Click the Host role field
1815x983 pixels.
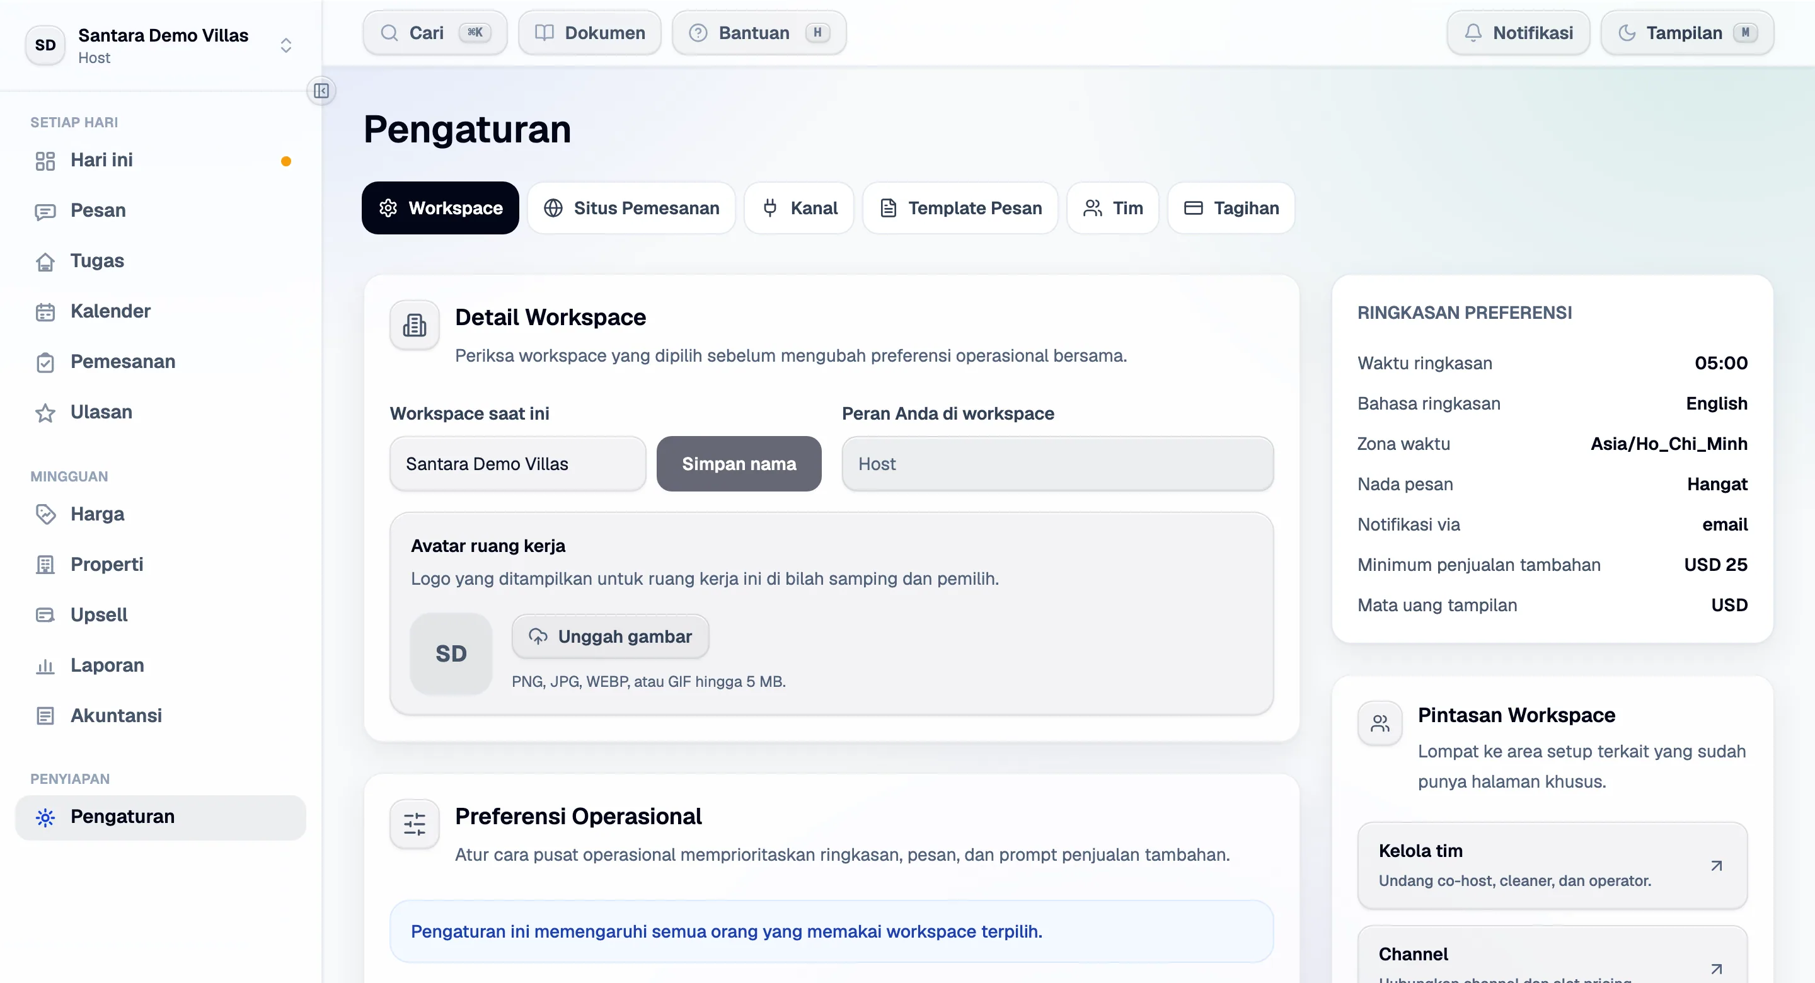coord(1057,464)
